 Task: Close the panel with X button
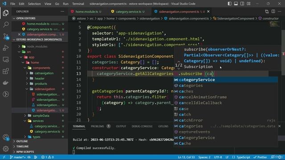(x=279, y=126)
